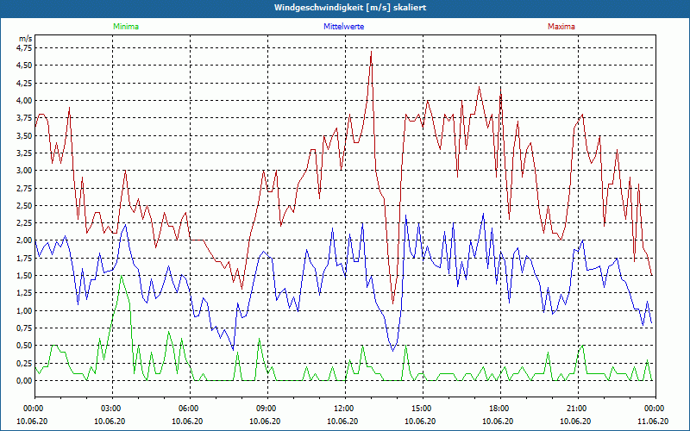The height and width of the screenshot is (431, 690).
Task: Click the y-axis value '2,75'
Action: tap(26, 188)
